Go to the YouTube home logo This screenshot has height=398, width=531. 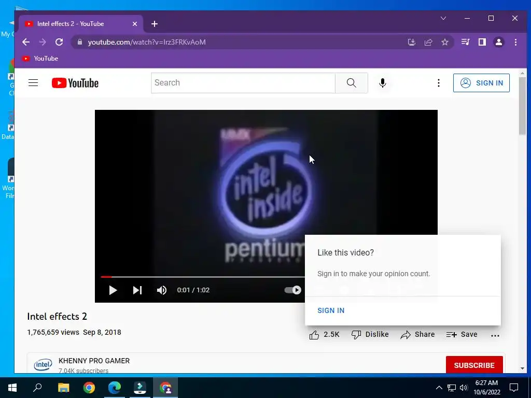tap(75, 83)
